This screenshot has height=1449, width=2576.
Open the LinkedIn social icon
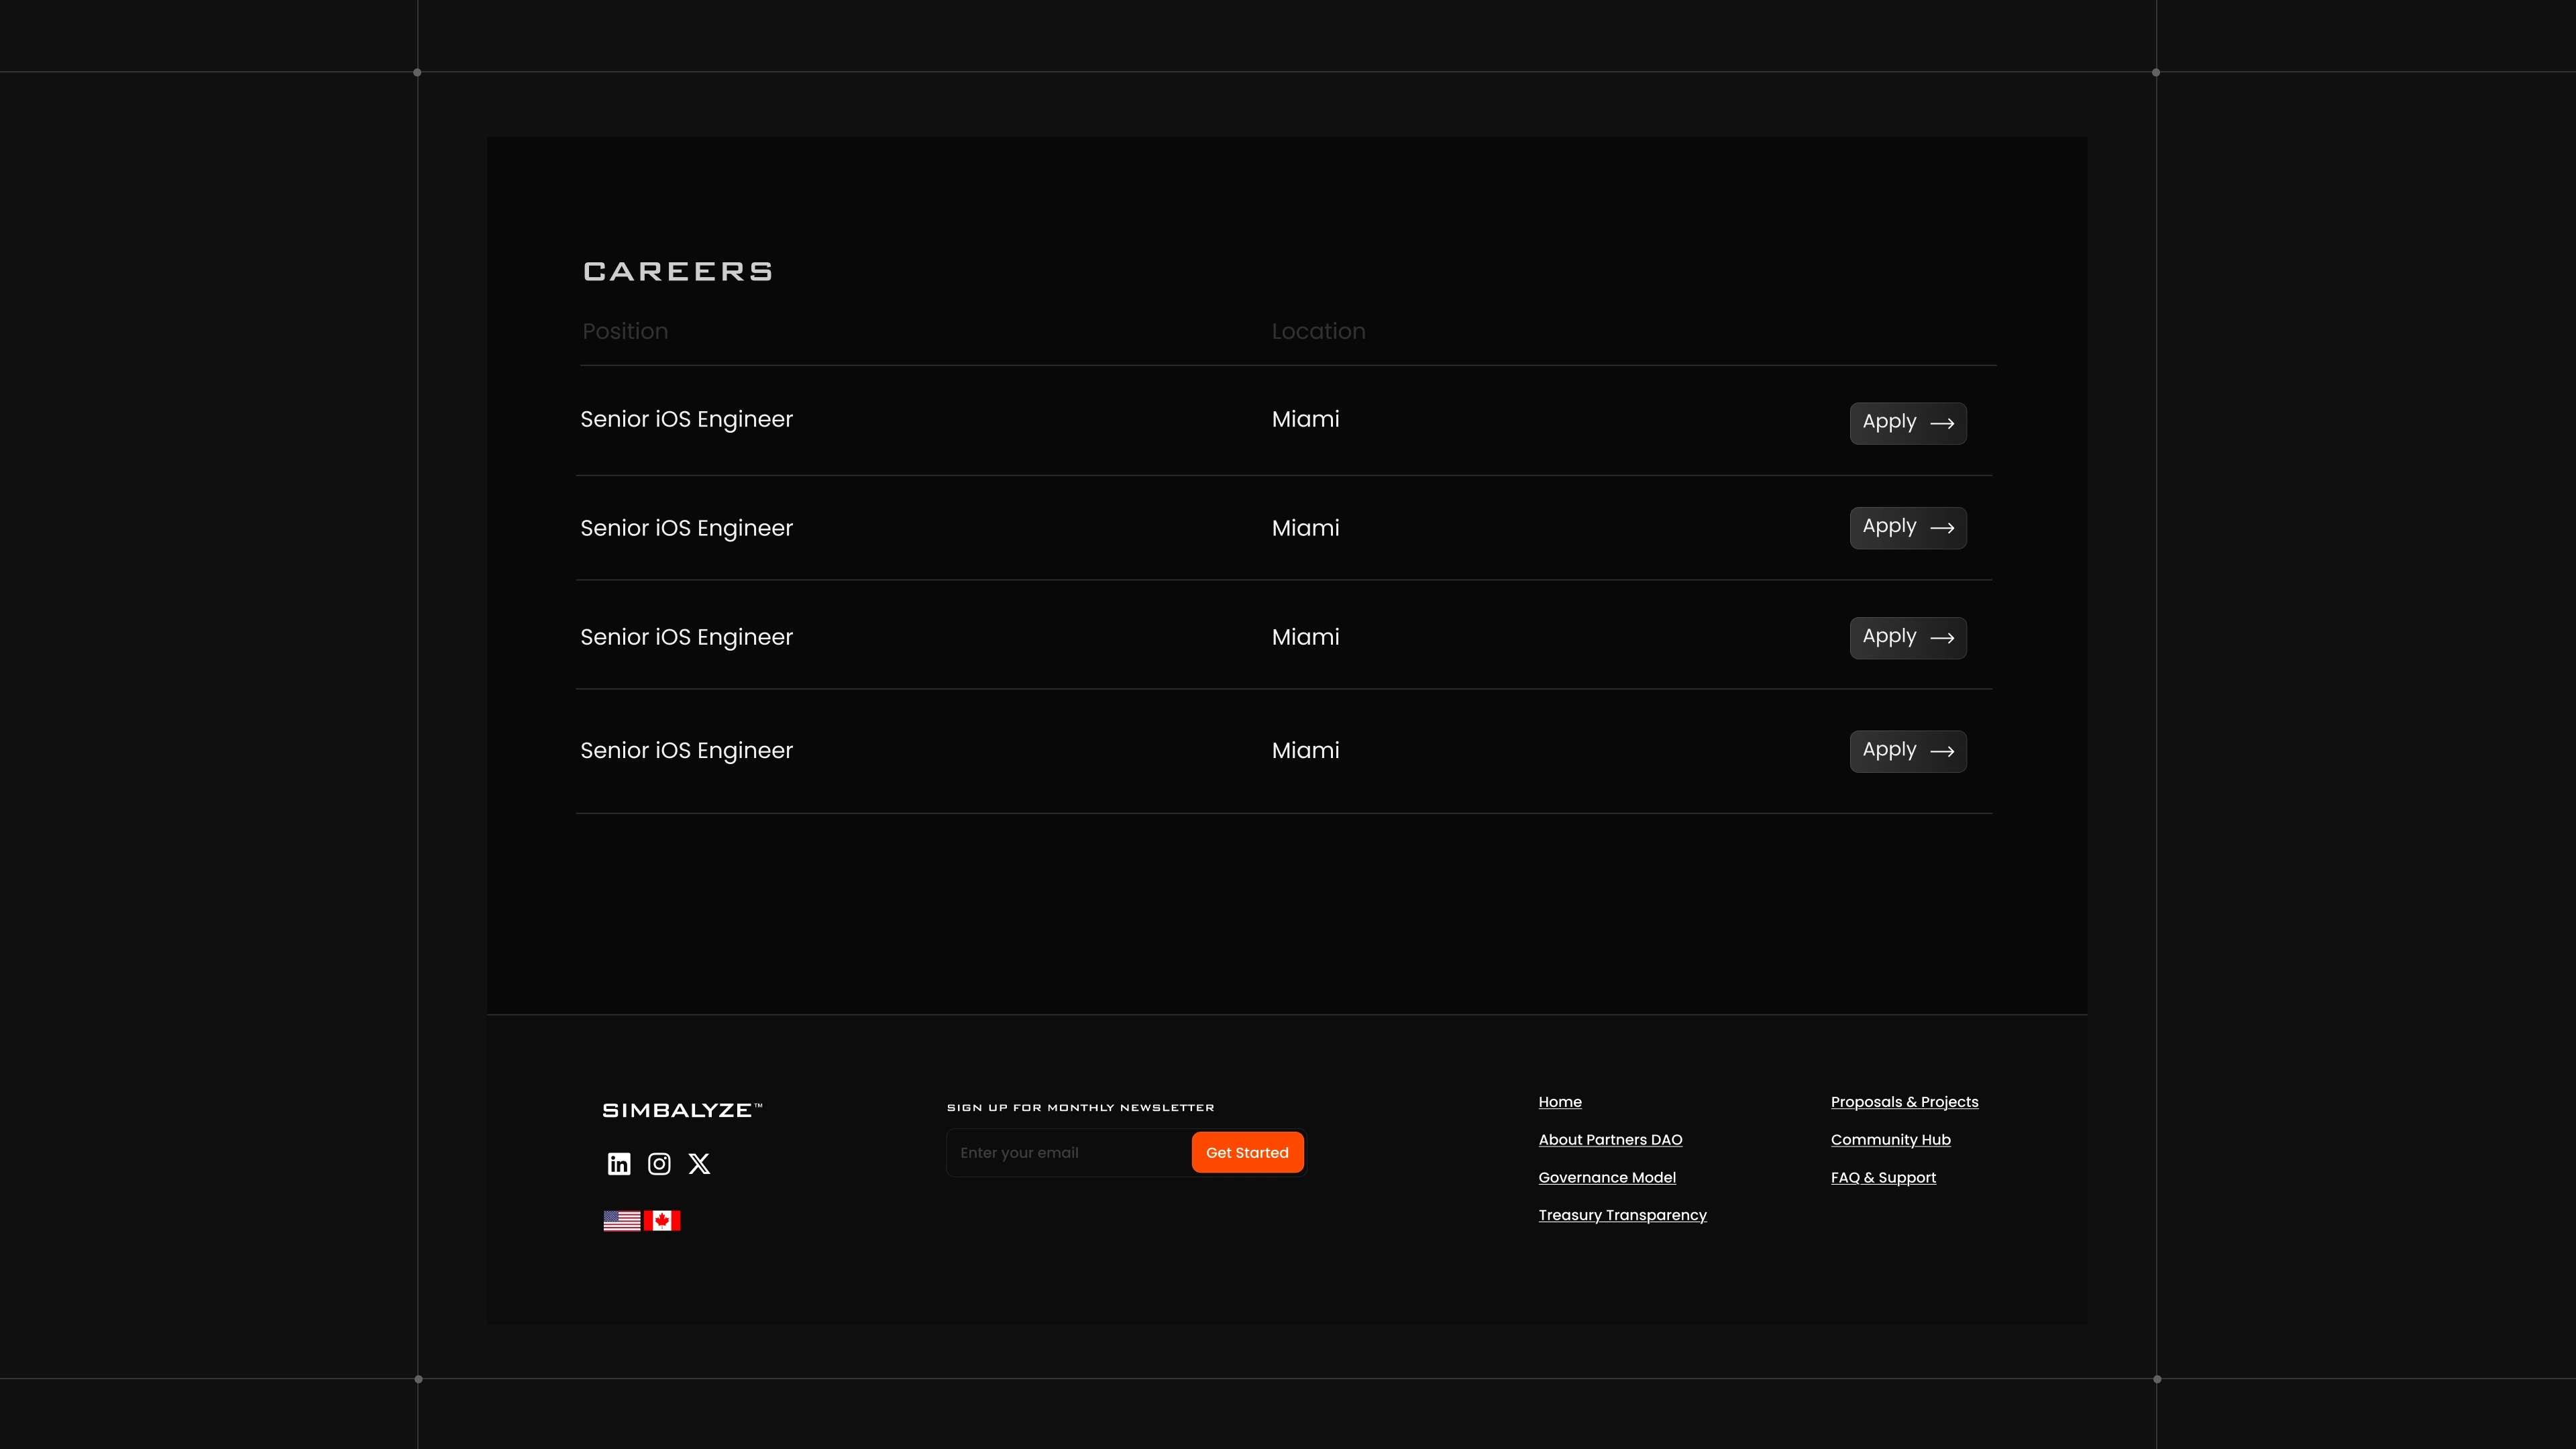619,1163
